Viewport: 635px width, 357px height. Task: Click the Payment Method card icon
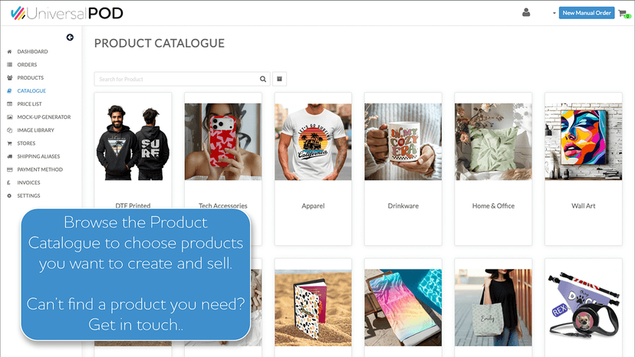pos(9,169)
